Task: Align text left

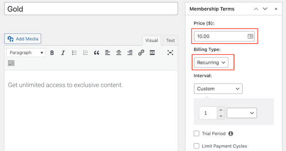Action: click(108, 53)
